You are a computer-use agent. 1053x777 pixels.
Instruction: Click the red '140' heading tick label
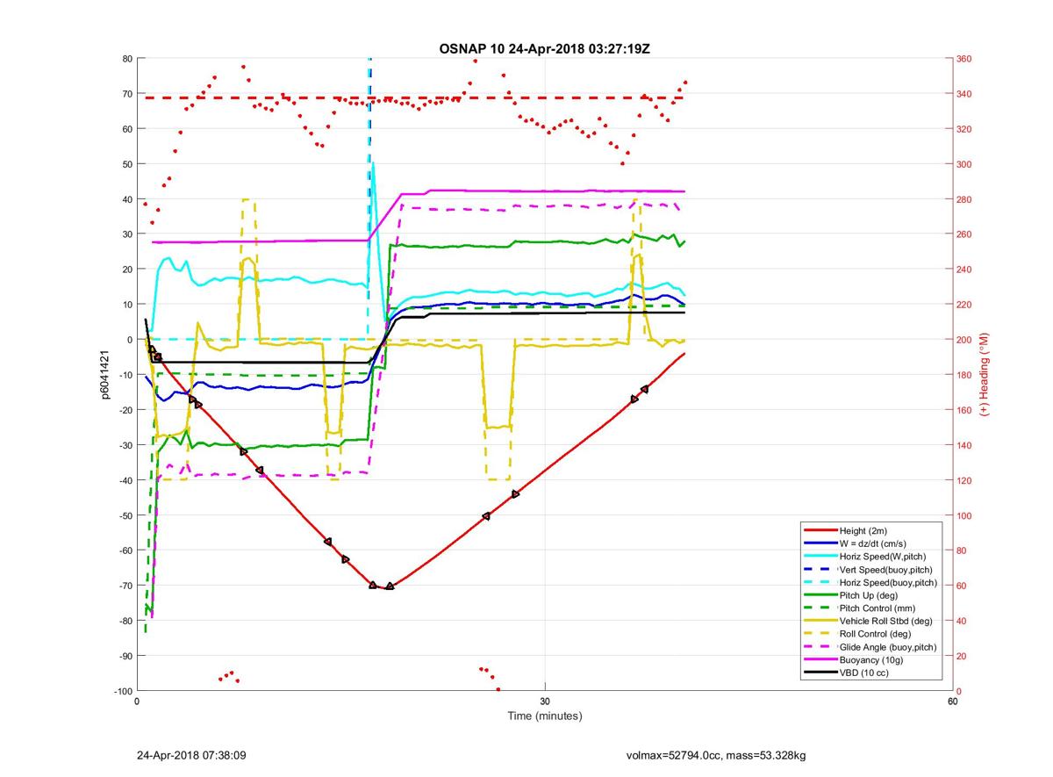[x=965, y=445]
